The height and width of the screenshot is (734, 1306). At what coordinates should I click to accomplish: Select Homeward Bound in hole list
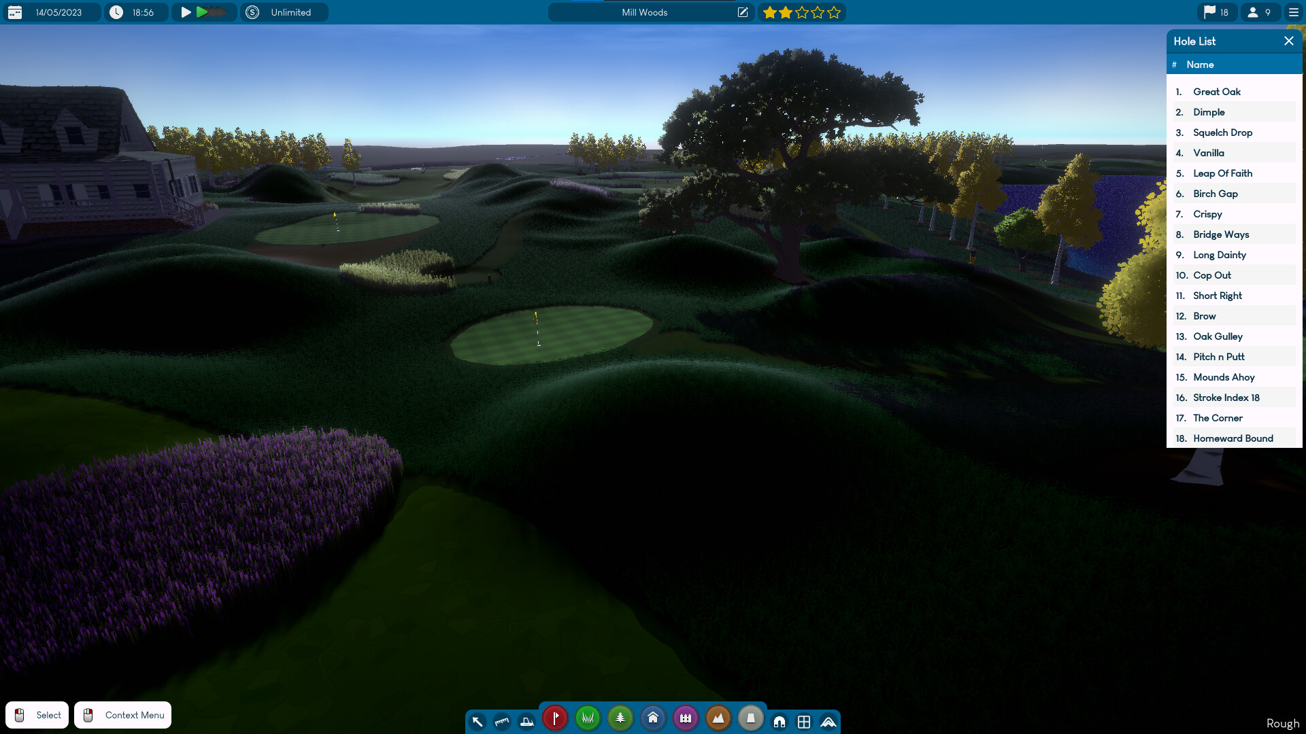click(x=1233, y=438)
